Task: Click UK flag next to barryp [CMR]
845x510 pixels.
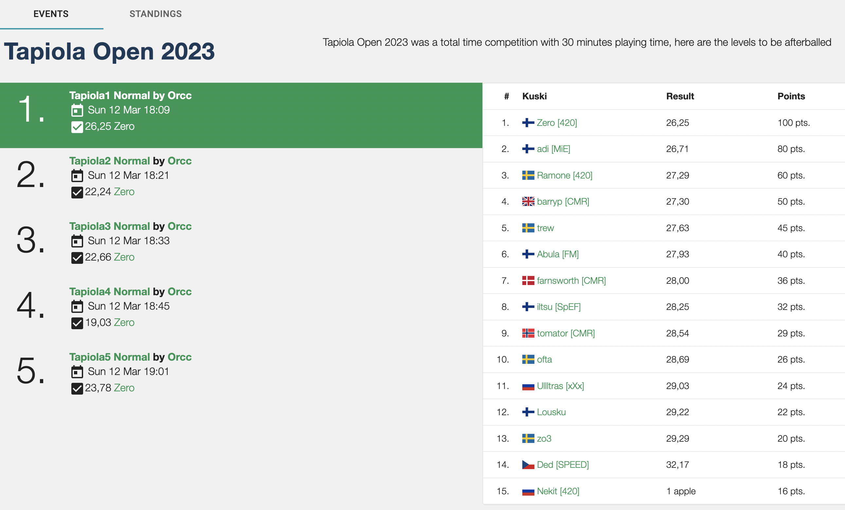Action: pos(528,201)
